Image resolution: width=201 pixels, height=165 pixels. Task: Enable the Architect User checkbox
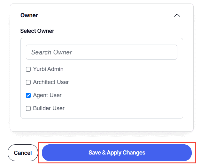(x=28, y=82)
